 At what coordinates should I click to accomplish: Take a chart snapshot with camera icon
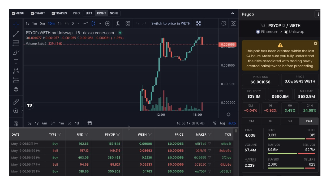[x=233, y=23]
